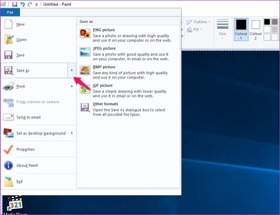
Task: Pick the black palette colour
Action: pyautogui.click(x=267, y=22)
